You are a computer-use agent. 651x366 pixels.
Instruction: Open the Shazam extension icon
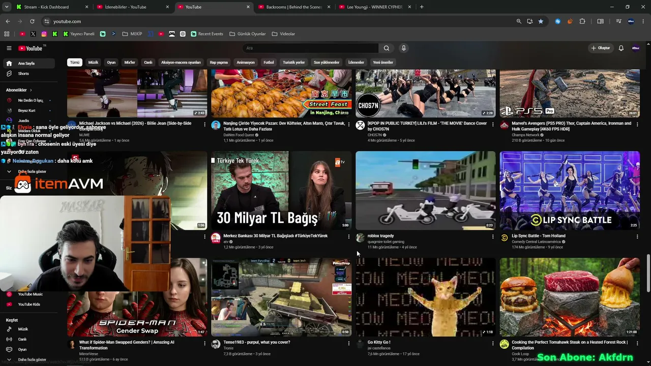click(558, 21)
